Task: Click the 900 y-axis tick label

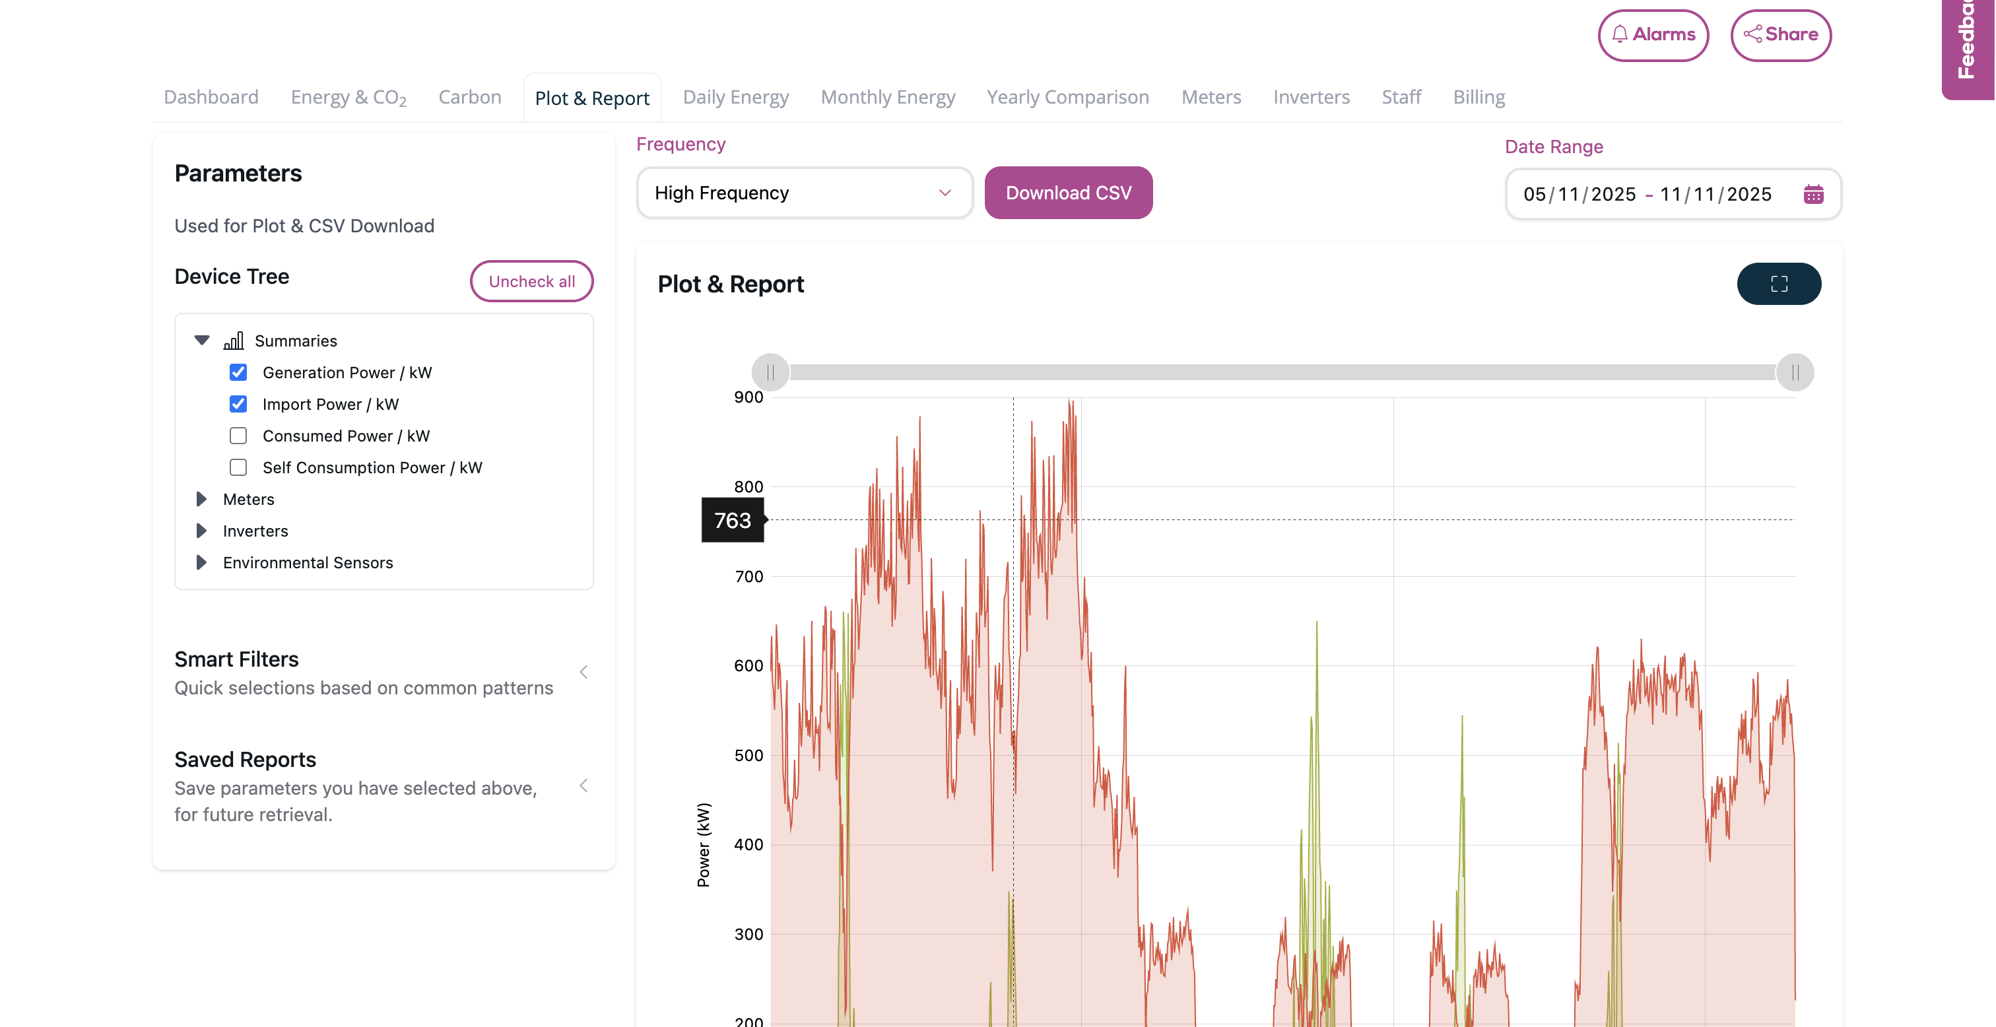Action: 748,397
